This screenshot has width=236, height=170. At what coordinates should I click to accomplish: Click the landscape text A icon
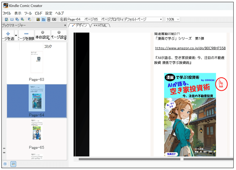click(x=54, y=19)
